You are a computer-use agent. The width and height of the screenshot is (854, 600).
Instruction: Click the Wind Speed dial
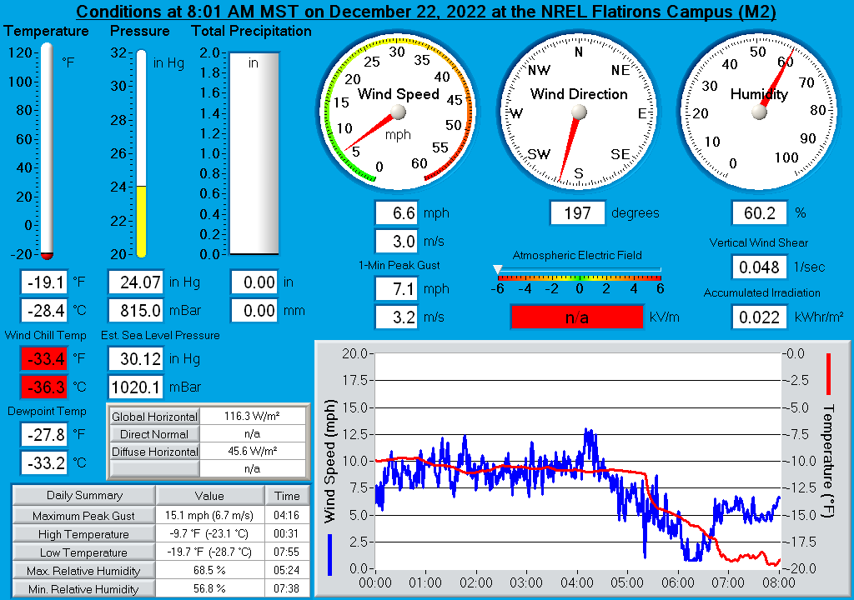(398, 112)
